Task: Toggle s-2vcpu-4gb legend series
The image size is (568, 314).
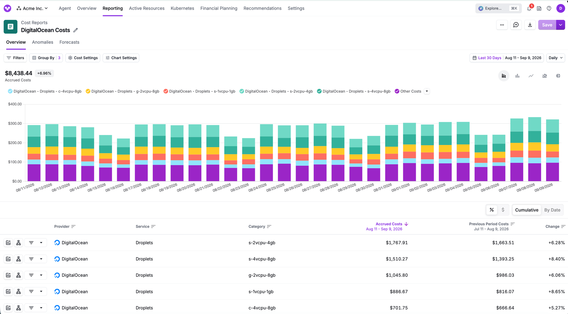Action: 276,91
